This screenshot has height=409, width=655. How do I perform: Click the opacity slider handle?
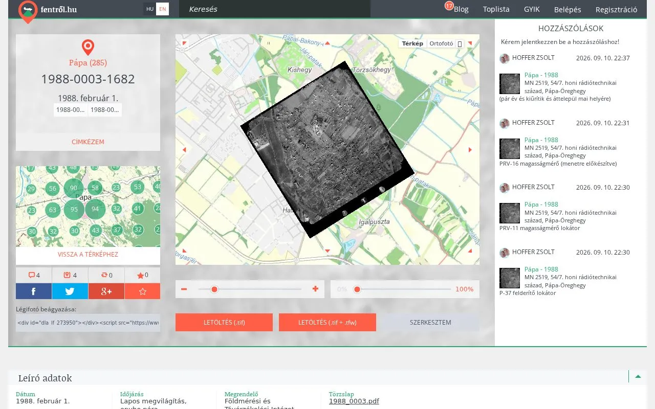[357, 289]
